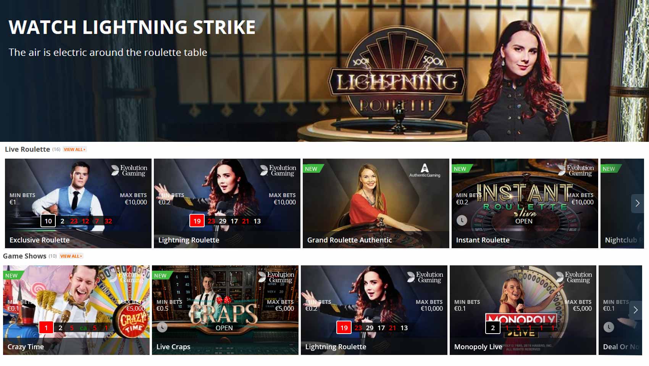Click the NEW badge on Crazy Time
Image resolution: width=649 pixels, height=366 pixels.
12,275
